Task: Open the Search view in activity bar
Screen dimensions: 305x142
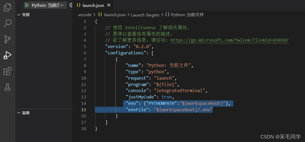Action: pyautogui.click(x=7, y=23)
